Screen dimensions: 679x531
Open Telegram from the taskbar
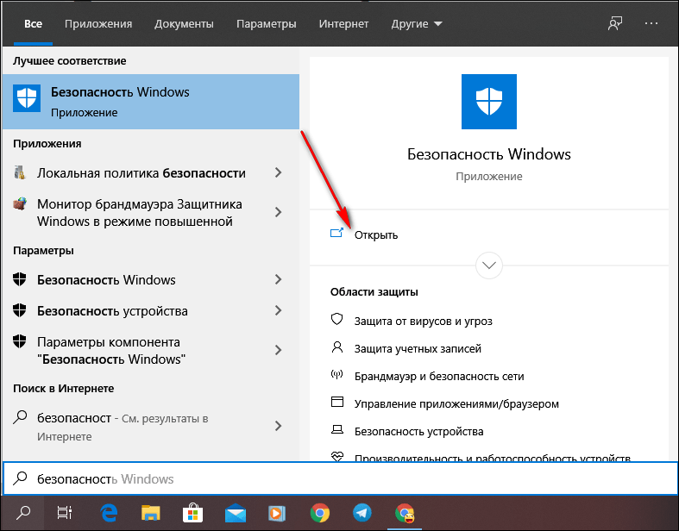(362, 513)
